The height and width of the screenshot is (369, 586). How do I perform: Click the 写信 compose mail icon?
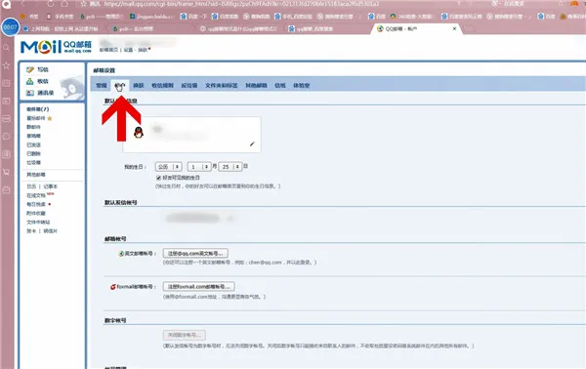coord(30,70)
